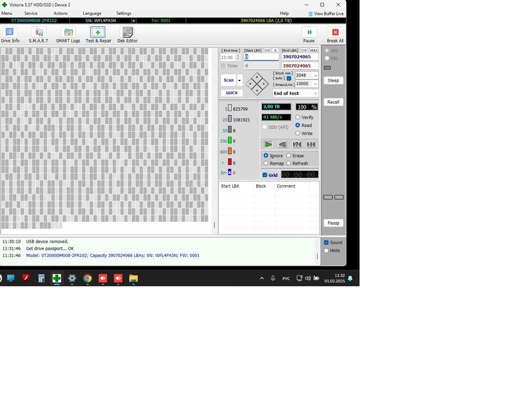The height and width of the screenshot is (400, 506).
Task: Open the End of test dropdown
Action: tap(296, 93)
